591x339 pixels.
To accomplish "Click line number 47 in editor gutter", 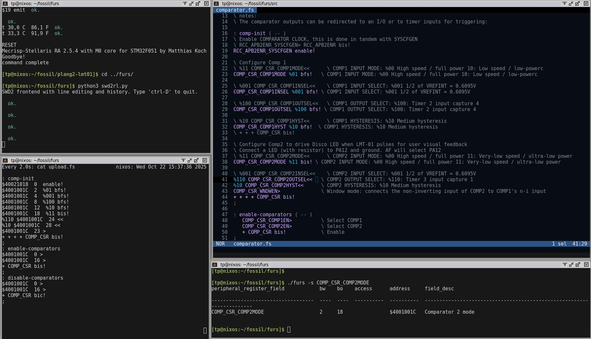I will click(224, 215).
